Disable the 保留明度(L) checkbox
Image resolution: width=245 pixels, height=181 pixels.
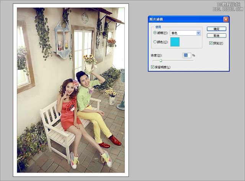(153, 67)
